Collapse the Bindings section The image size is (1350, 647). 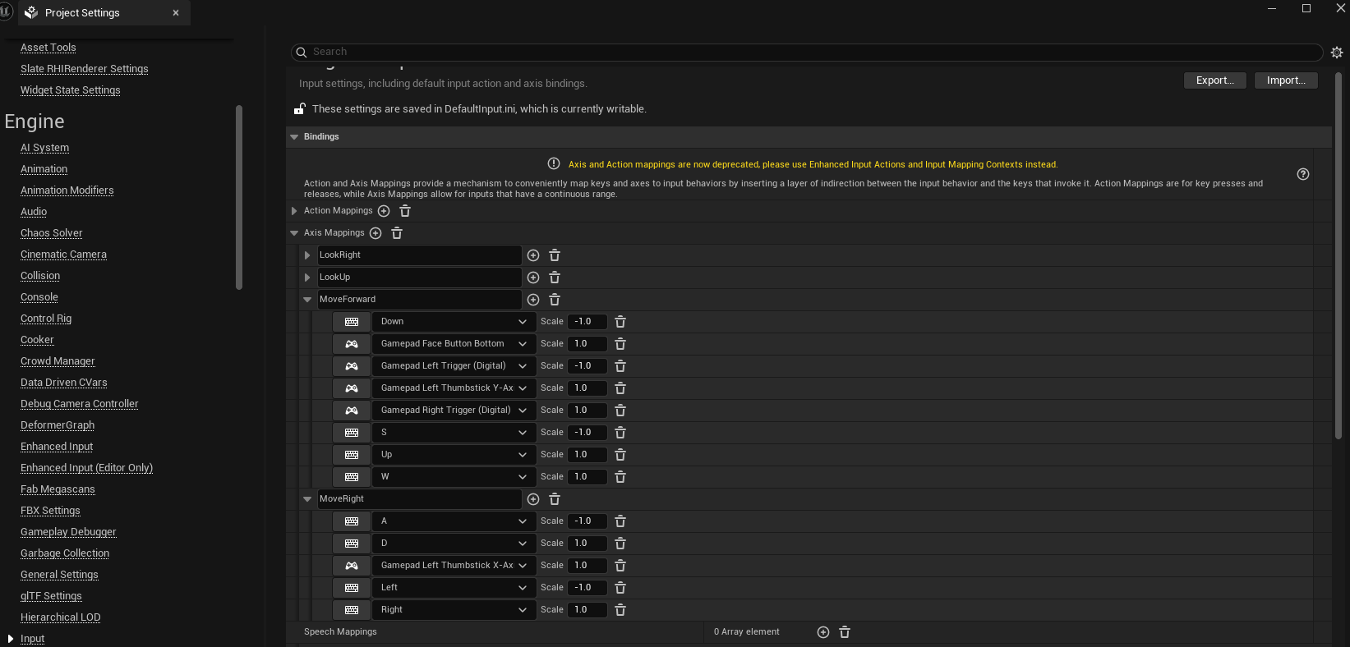click(x=294, y=137)
